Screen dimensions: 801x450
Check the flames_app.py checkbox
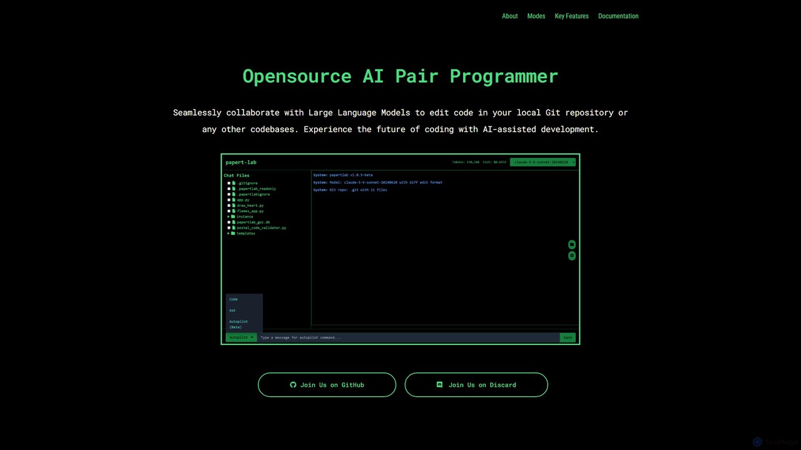coord(229,211)
